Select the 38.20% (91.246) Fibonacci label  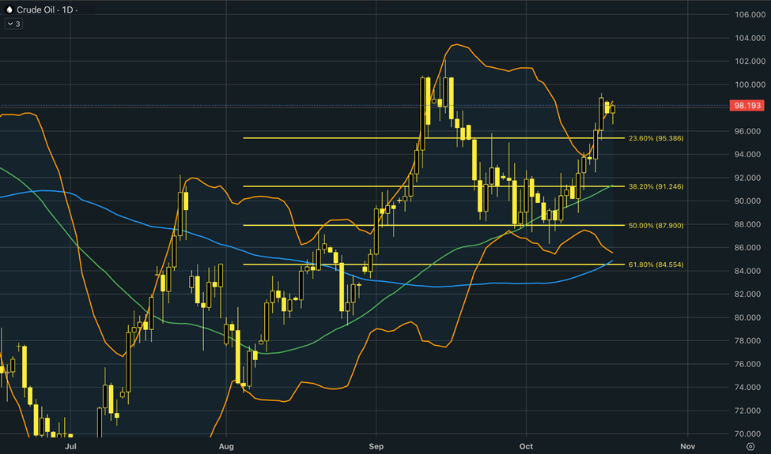[656, 186]
